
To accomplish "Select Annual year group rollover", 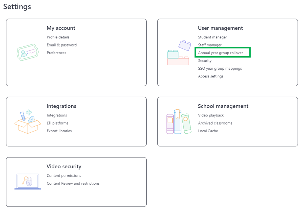I will 221,53.
